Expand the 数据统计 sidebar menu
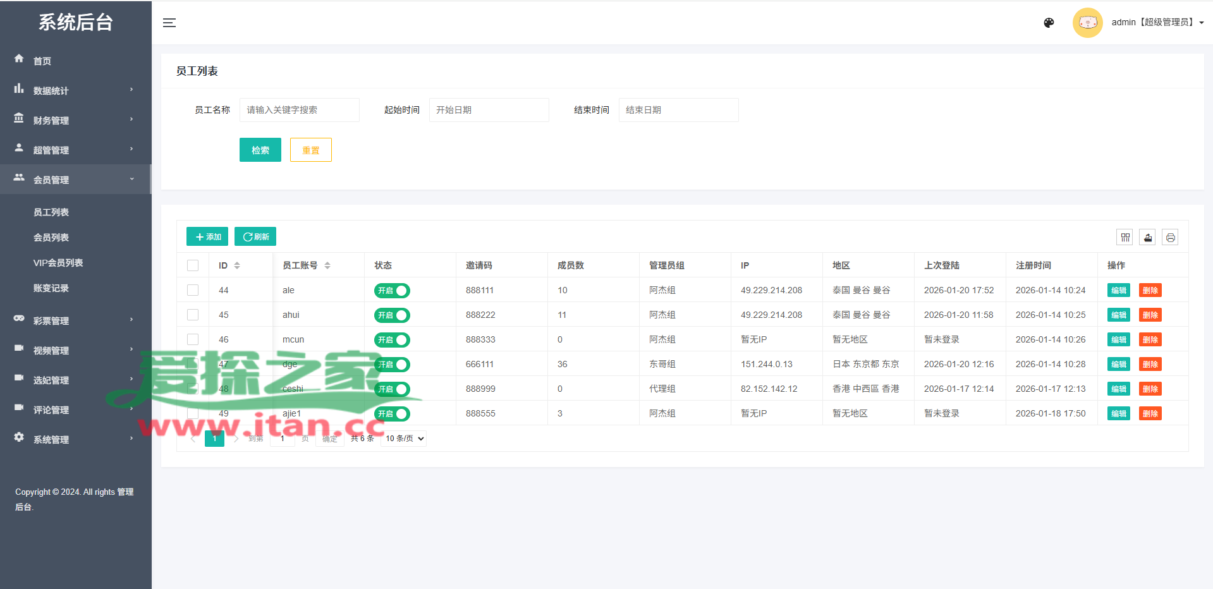Viewport: 1213px width, 589px height. click(75, 90)
